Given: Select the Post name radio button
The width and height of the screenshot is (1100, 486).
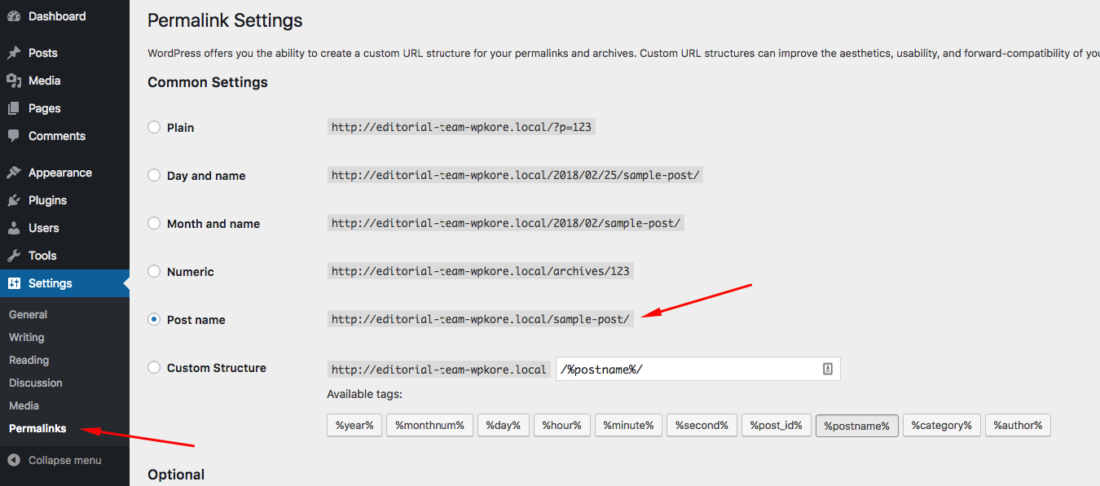Looking at the screenshot, I should pyautogui.click(x=154, y=319).
